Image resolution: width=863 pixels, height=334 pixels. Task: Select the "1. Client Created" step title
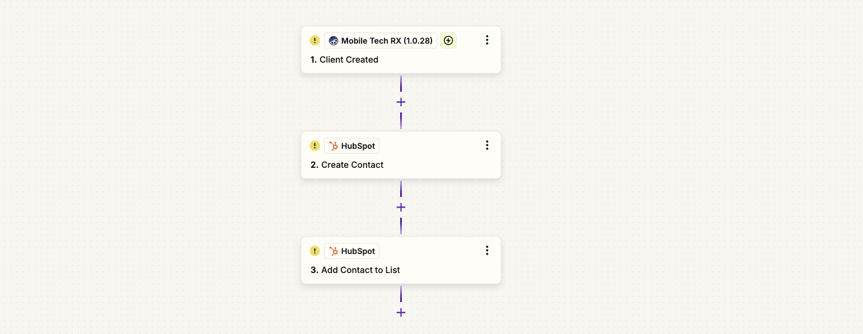click(x=344, y=60)
